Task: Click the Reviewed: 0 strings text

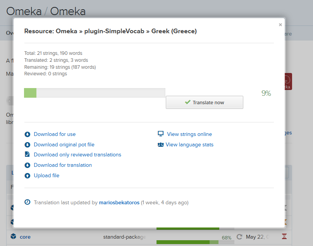Action: 45,74
